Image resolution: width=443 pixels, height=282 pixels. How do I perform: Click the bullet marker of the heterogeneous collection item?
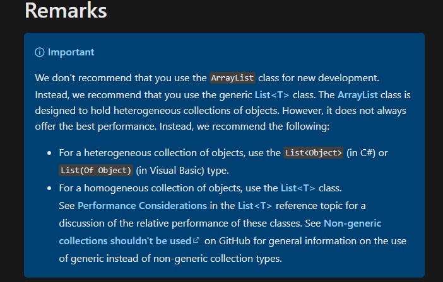point(49,153)
